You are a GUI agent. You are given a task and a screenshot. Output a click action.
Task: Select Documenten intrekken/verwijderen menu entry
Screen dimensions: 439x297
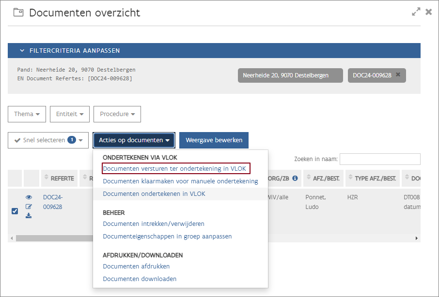(x=154, y=224)
